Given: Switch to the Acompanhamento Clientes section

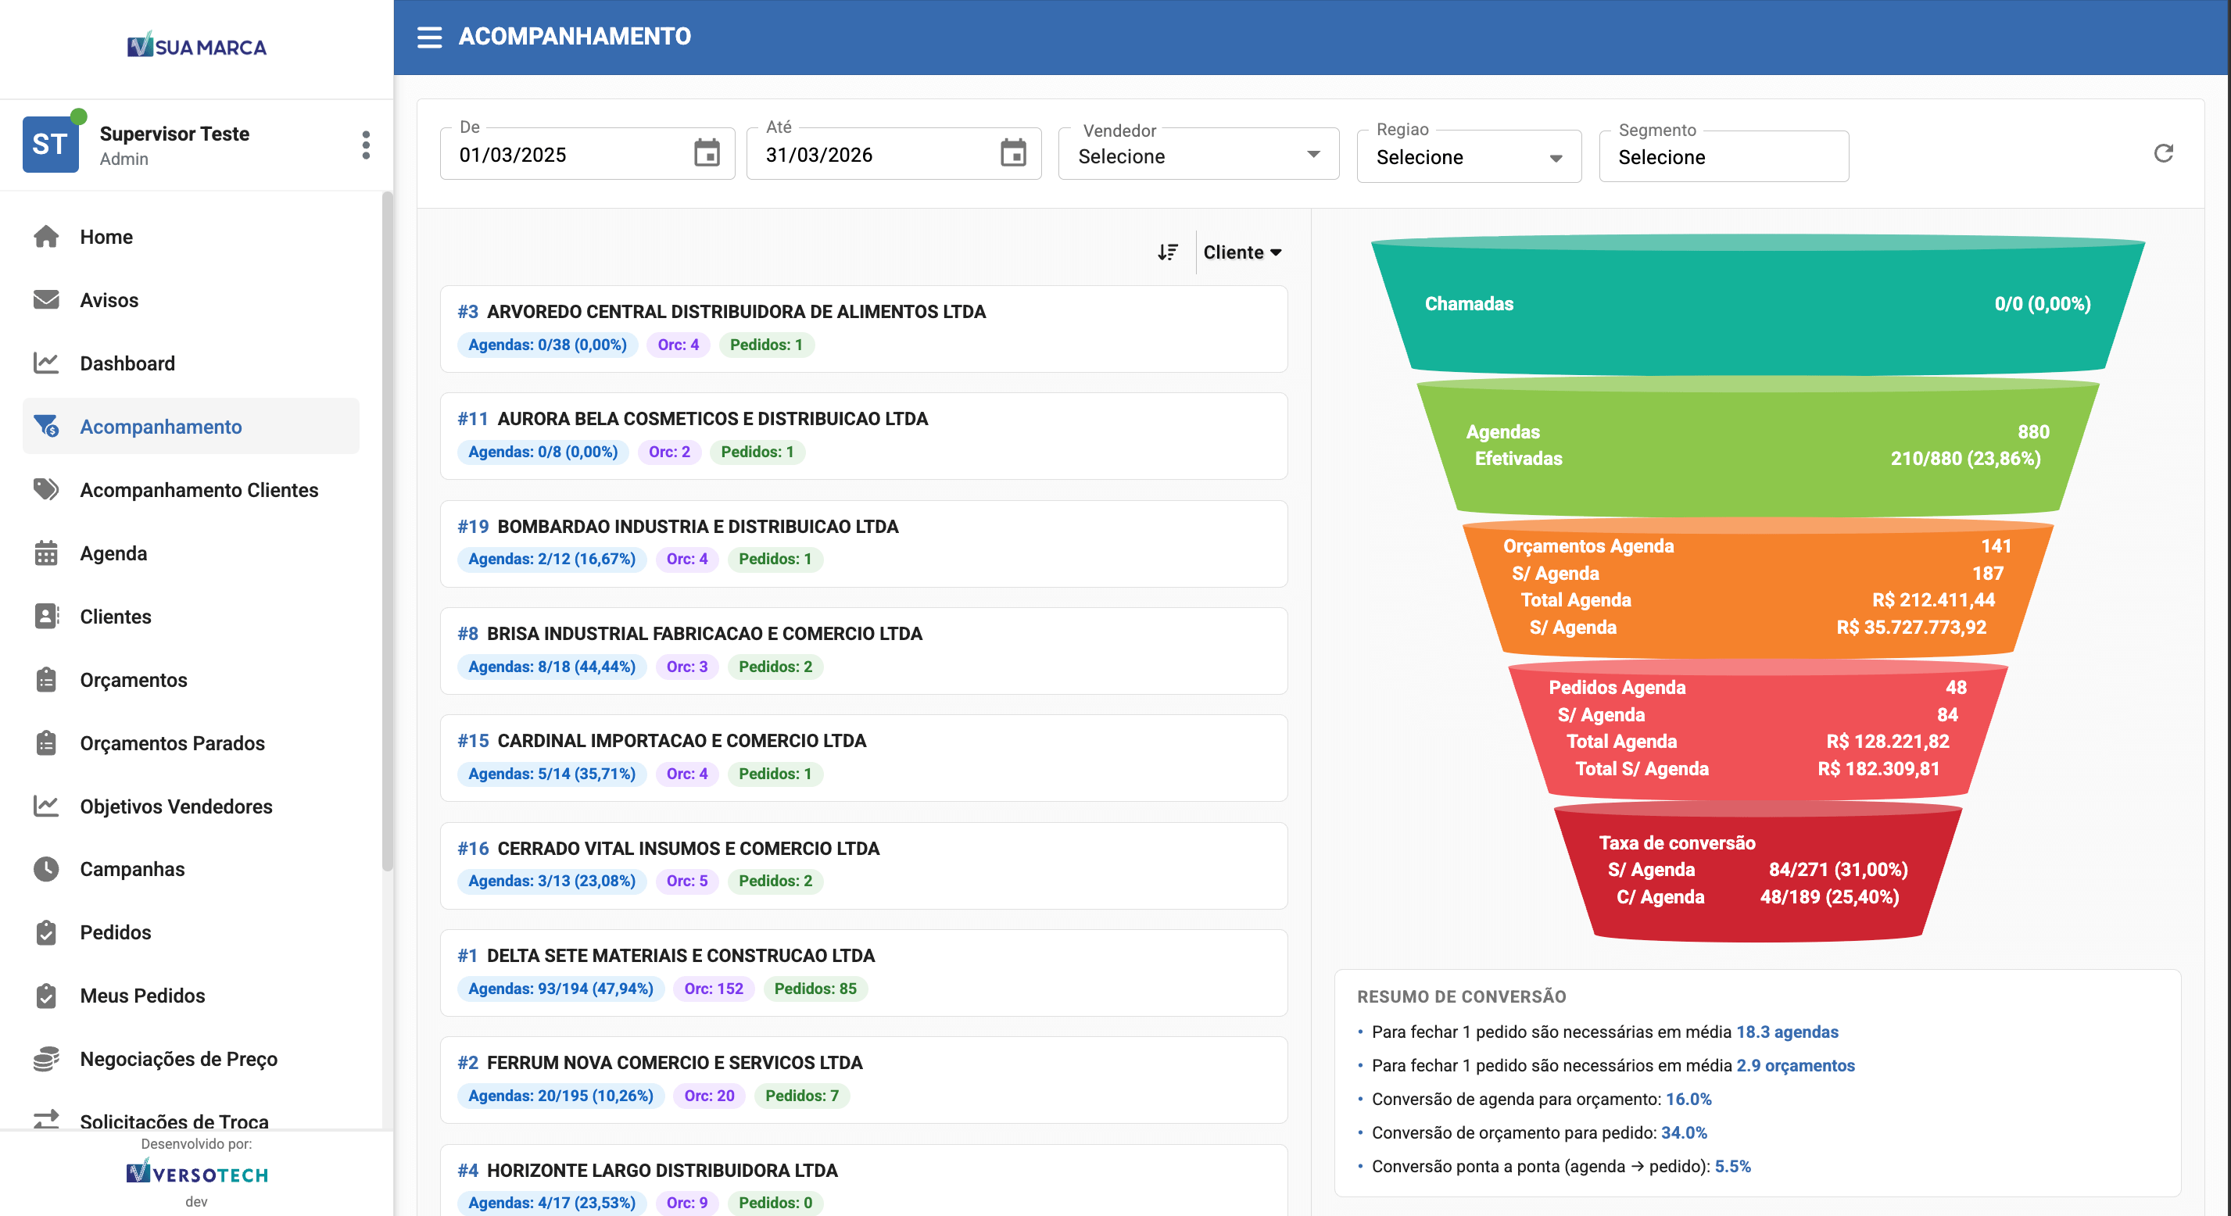Looking at the screenshot, I should pos(199,489).
